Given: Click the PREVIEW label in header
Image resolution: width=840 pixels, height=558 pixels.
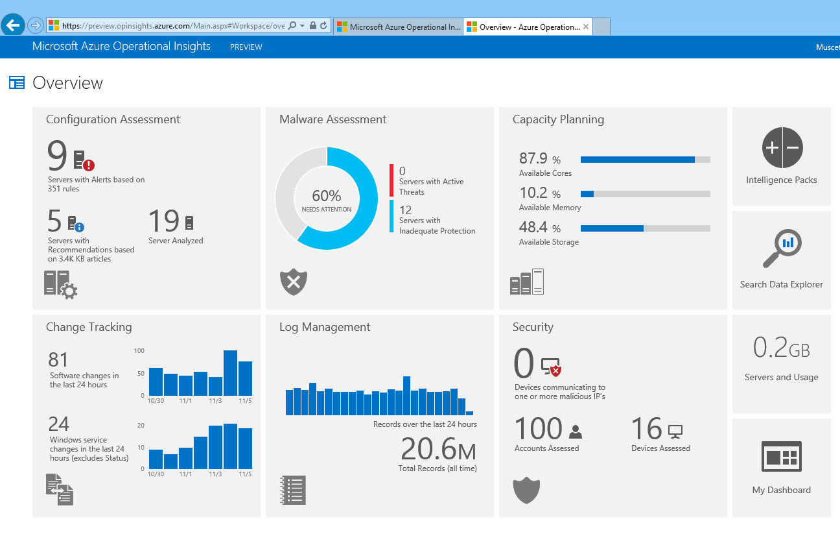Looking at the screenshot, I should [246, 47].
